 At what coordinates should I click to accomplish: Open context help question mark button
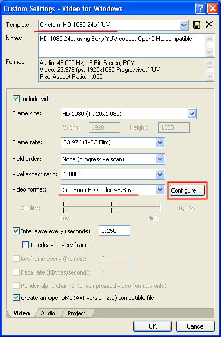point(200,8)
